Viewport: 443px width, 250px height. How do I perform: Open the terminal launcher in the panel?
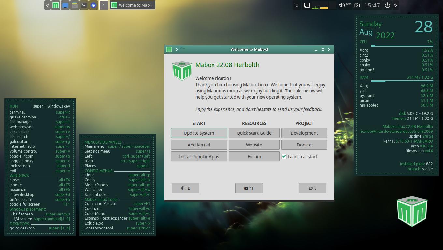coord(84,5)
